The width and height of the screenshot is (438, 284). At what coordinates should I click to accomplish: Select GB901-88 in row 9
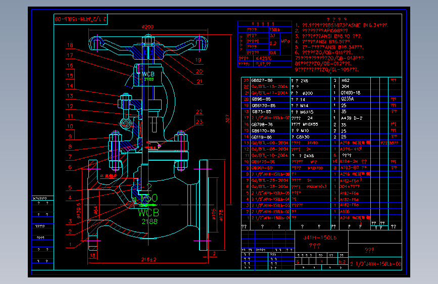[262, 168]
